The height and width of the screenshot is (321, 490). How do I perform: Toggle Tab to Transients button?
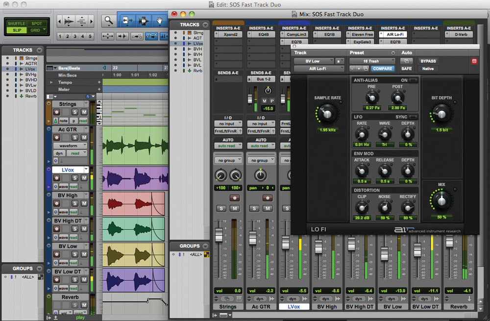pos(122,36)
